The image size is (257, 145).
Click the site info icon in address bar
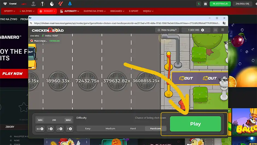31,23
